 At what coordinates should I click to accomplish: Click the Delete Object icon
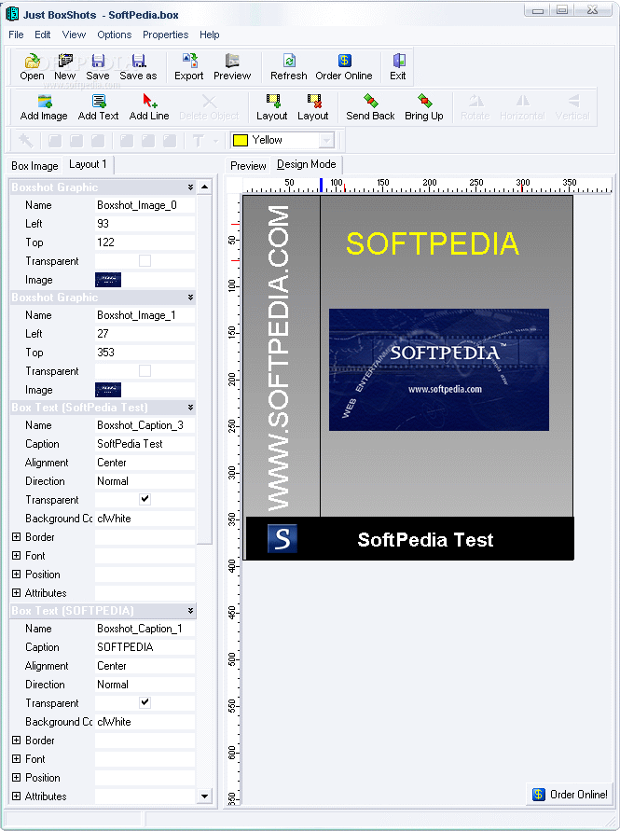[210, 107]
